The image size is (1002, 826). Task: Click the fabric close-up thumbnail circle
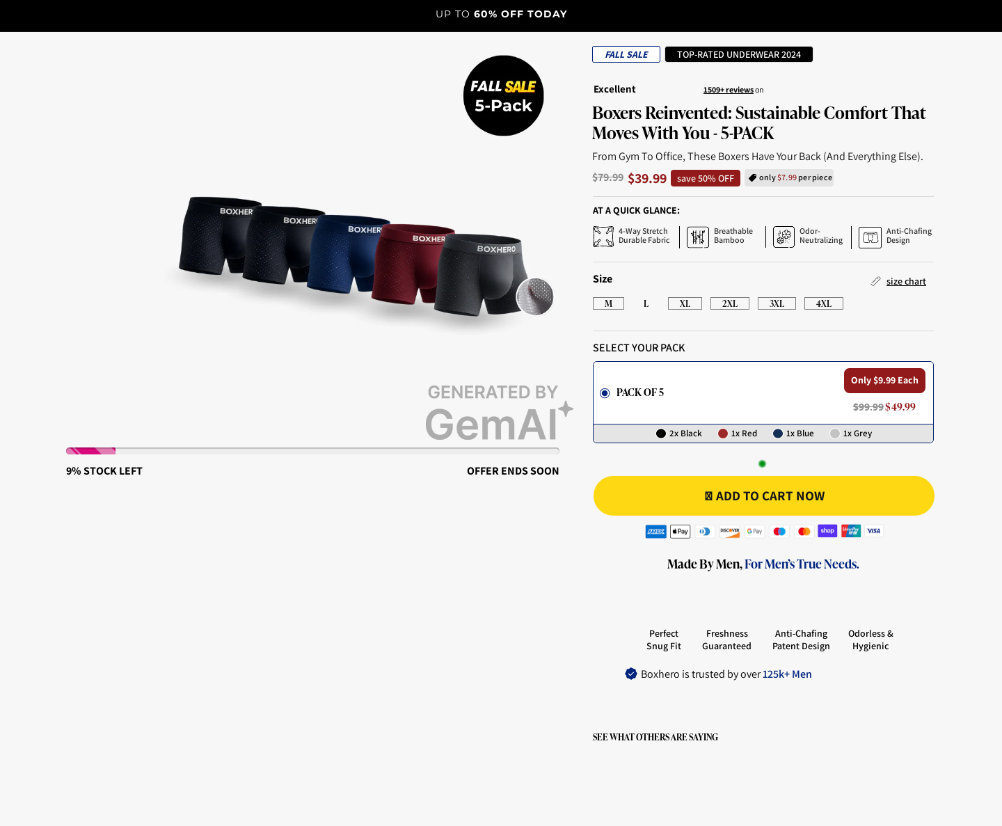point(535,296)
